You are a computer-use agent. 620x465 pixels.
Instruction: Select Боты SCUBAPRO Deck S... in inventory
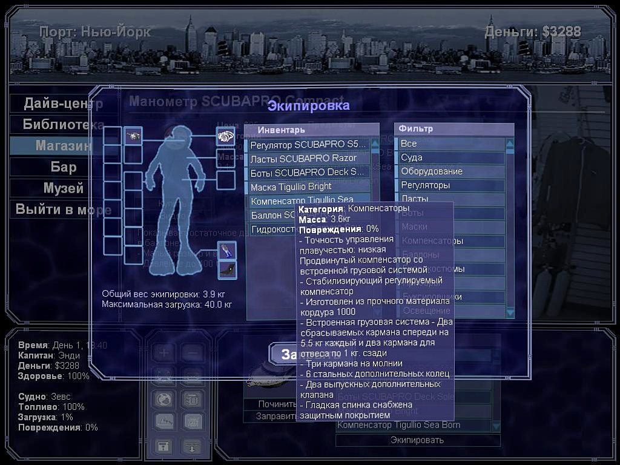308,173
